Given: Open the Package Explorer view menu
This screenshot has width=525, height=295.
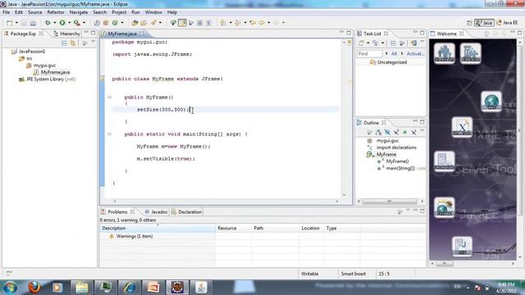Looking at the screenshot, I should point(93,43).
